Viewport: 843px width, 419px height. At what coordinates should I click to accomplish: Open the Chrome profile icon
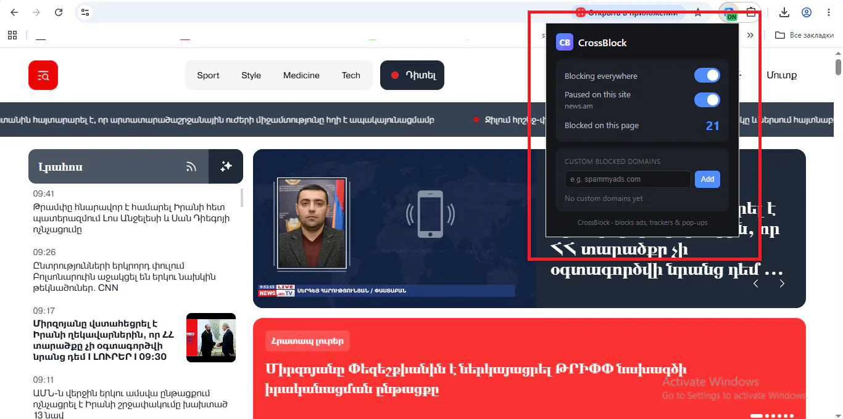tap(807, 12)
